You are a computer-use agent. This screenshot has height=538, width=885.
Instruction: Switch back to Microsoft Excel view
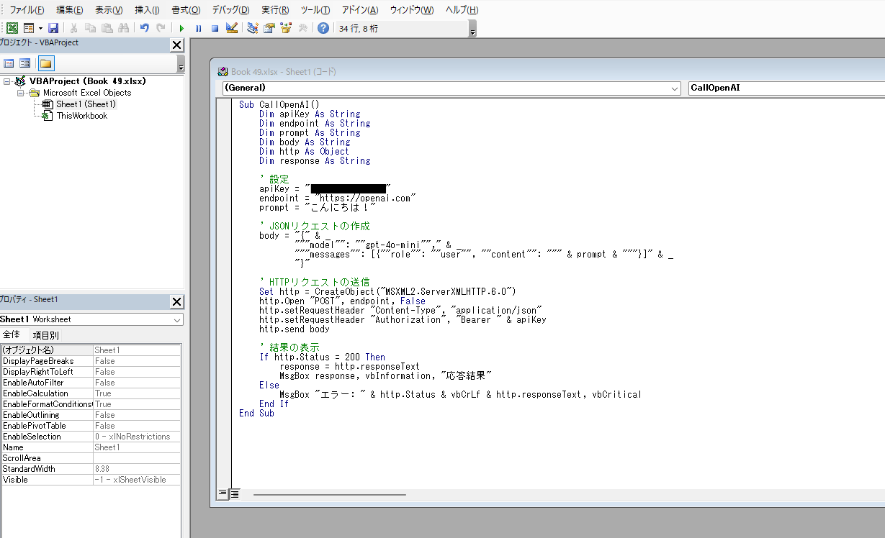click(12, 28)
